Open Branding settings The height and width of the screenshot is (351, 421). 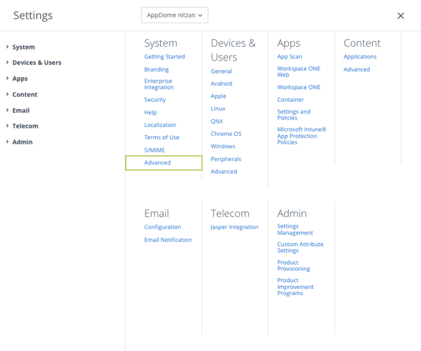tap(156, 69)
